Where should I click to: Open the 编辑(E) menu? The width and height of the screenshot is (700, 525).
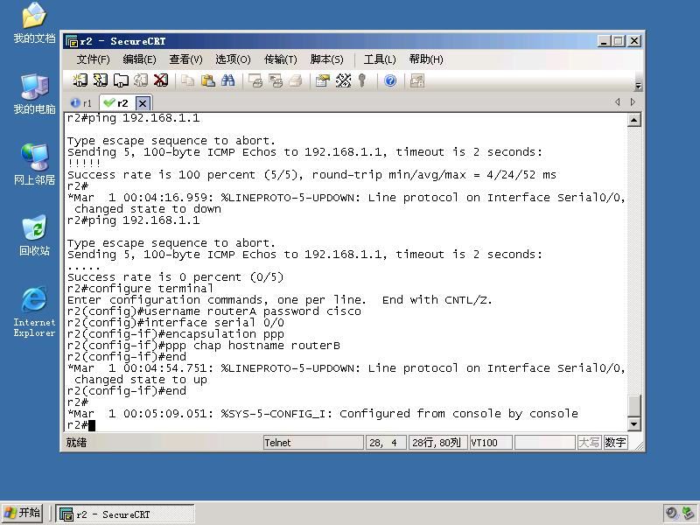[x=139, y=59]
